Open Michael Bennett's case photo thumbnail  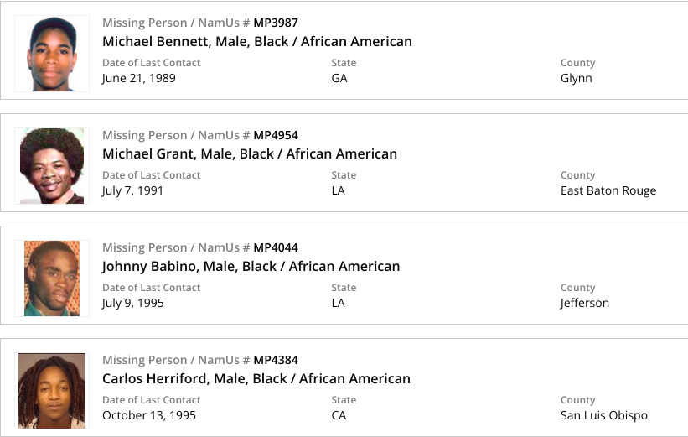tap(52, 55)
